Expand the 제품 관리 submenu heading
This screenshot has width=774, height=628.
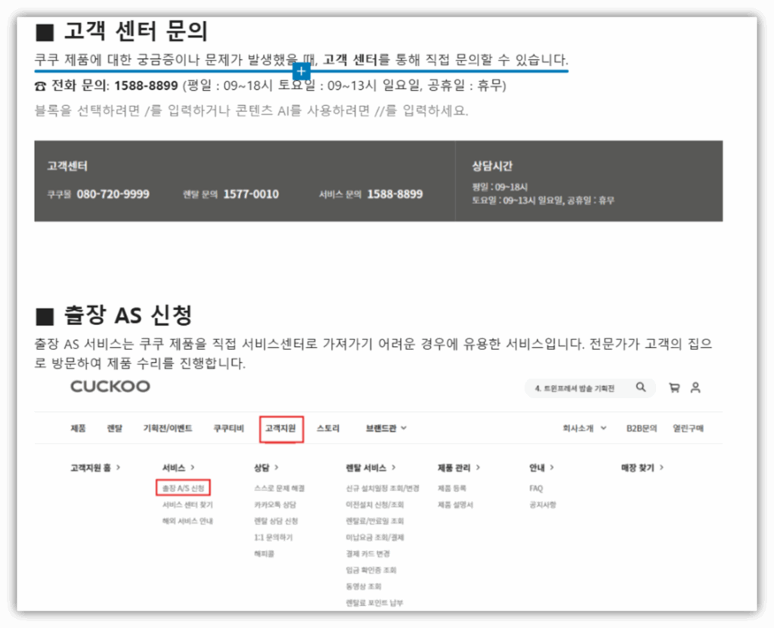coord(459,467)
